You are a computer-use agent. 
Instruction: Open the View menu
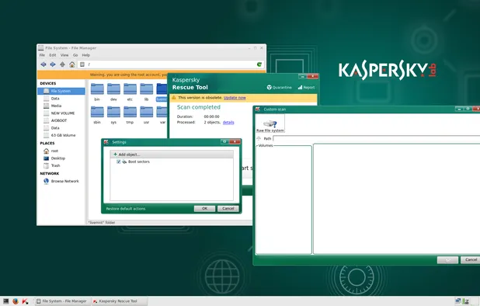[x=64, y=55]
